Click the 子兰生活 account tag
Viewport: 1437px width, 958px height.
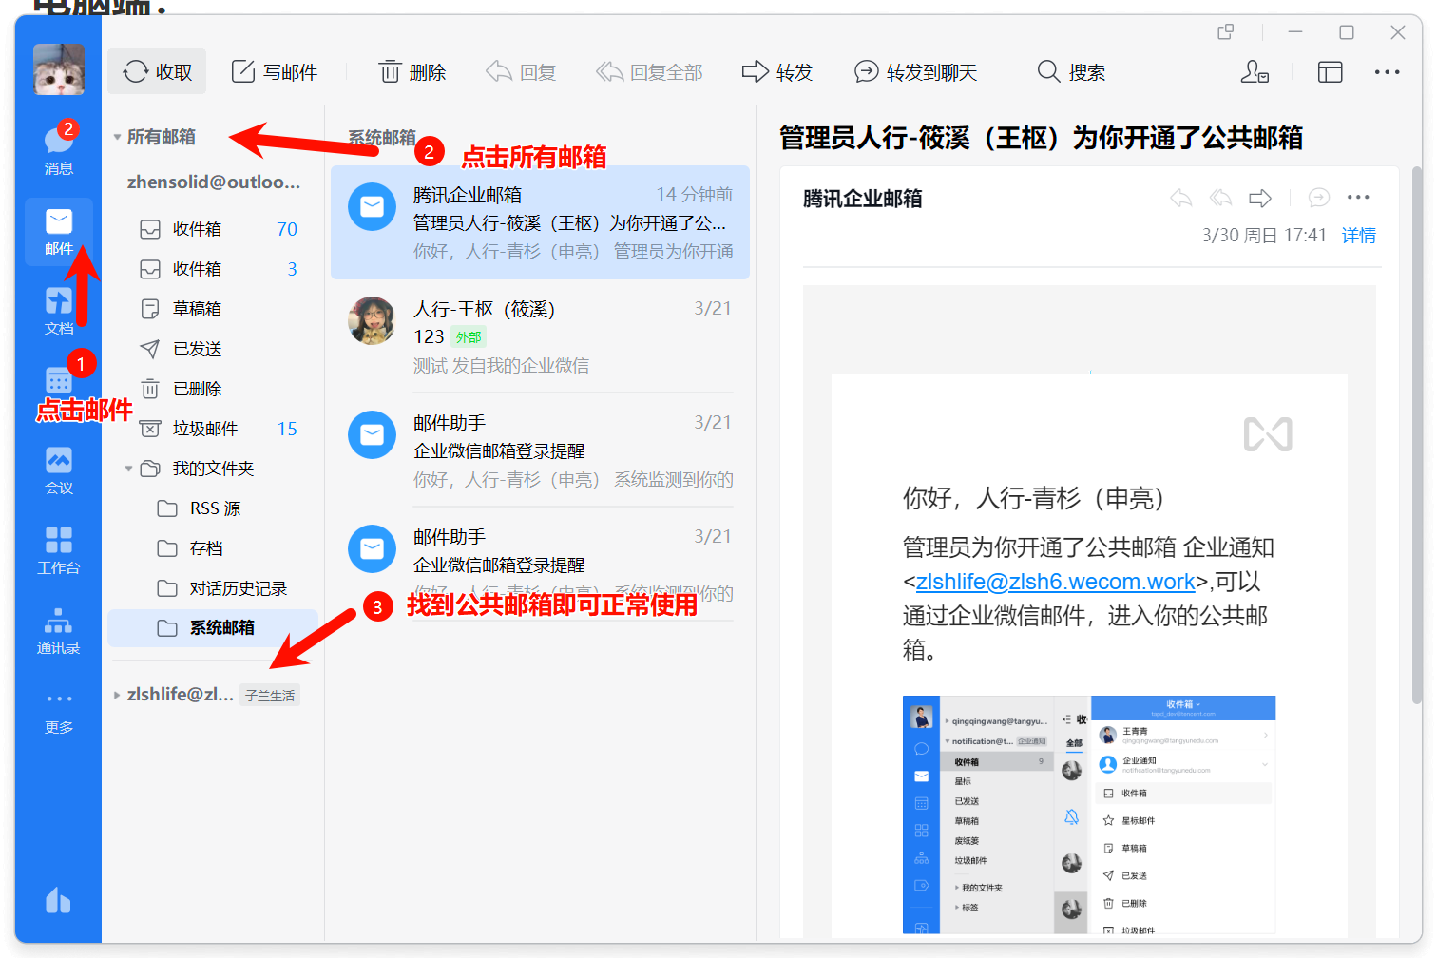270,696
